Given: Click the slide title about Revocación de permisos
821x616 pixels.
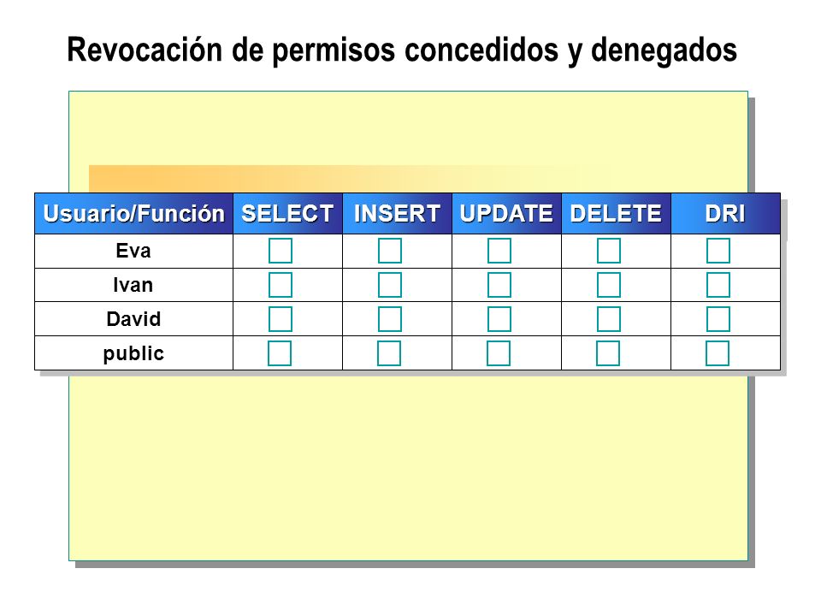Looking at the screenshot, I should point(402,50).
